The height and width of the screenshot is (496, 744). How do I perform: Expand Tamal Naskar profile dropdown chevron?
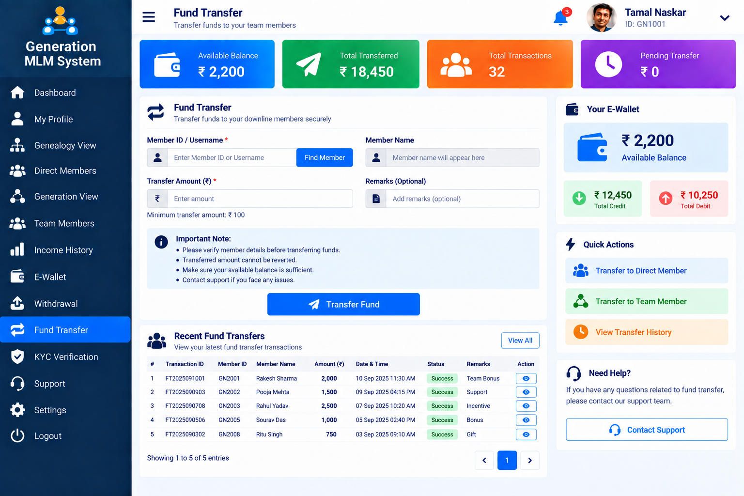click(725, 18)
